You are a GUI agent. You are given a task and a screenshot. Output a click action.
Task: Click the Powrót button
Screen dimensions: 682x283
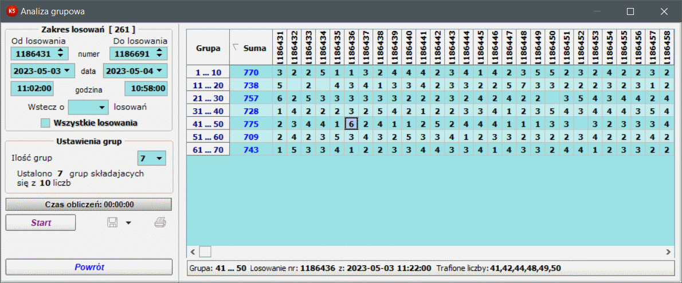click(89, 267)
